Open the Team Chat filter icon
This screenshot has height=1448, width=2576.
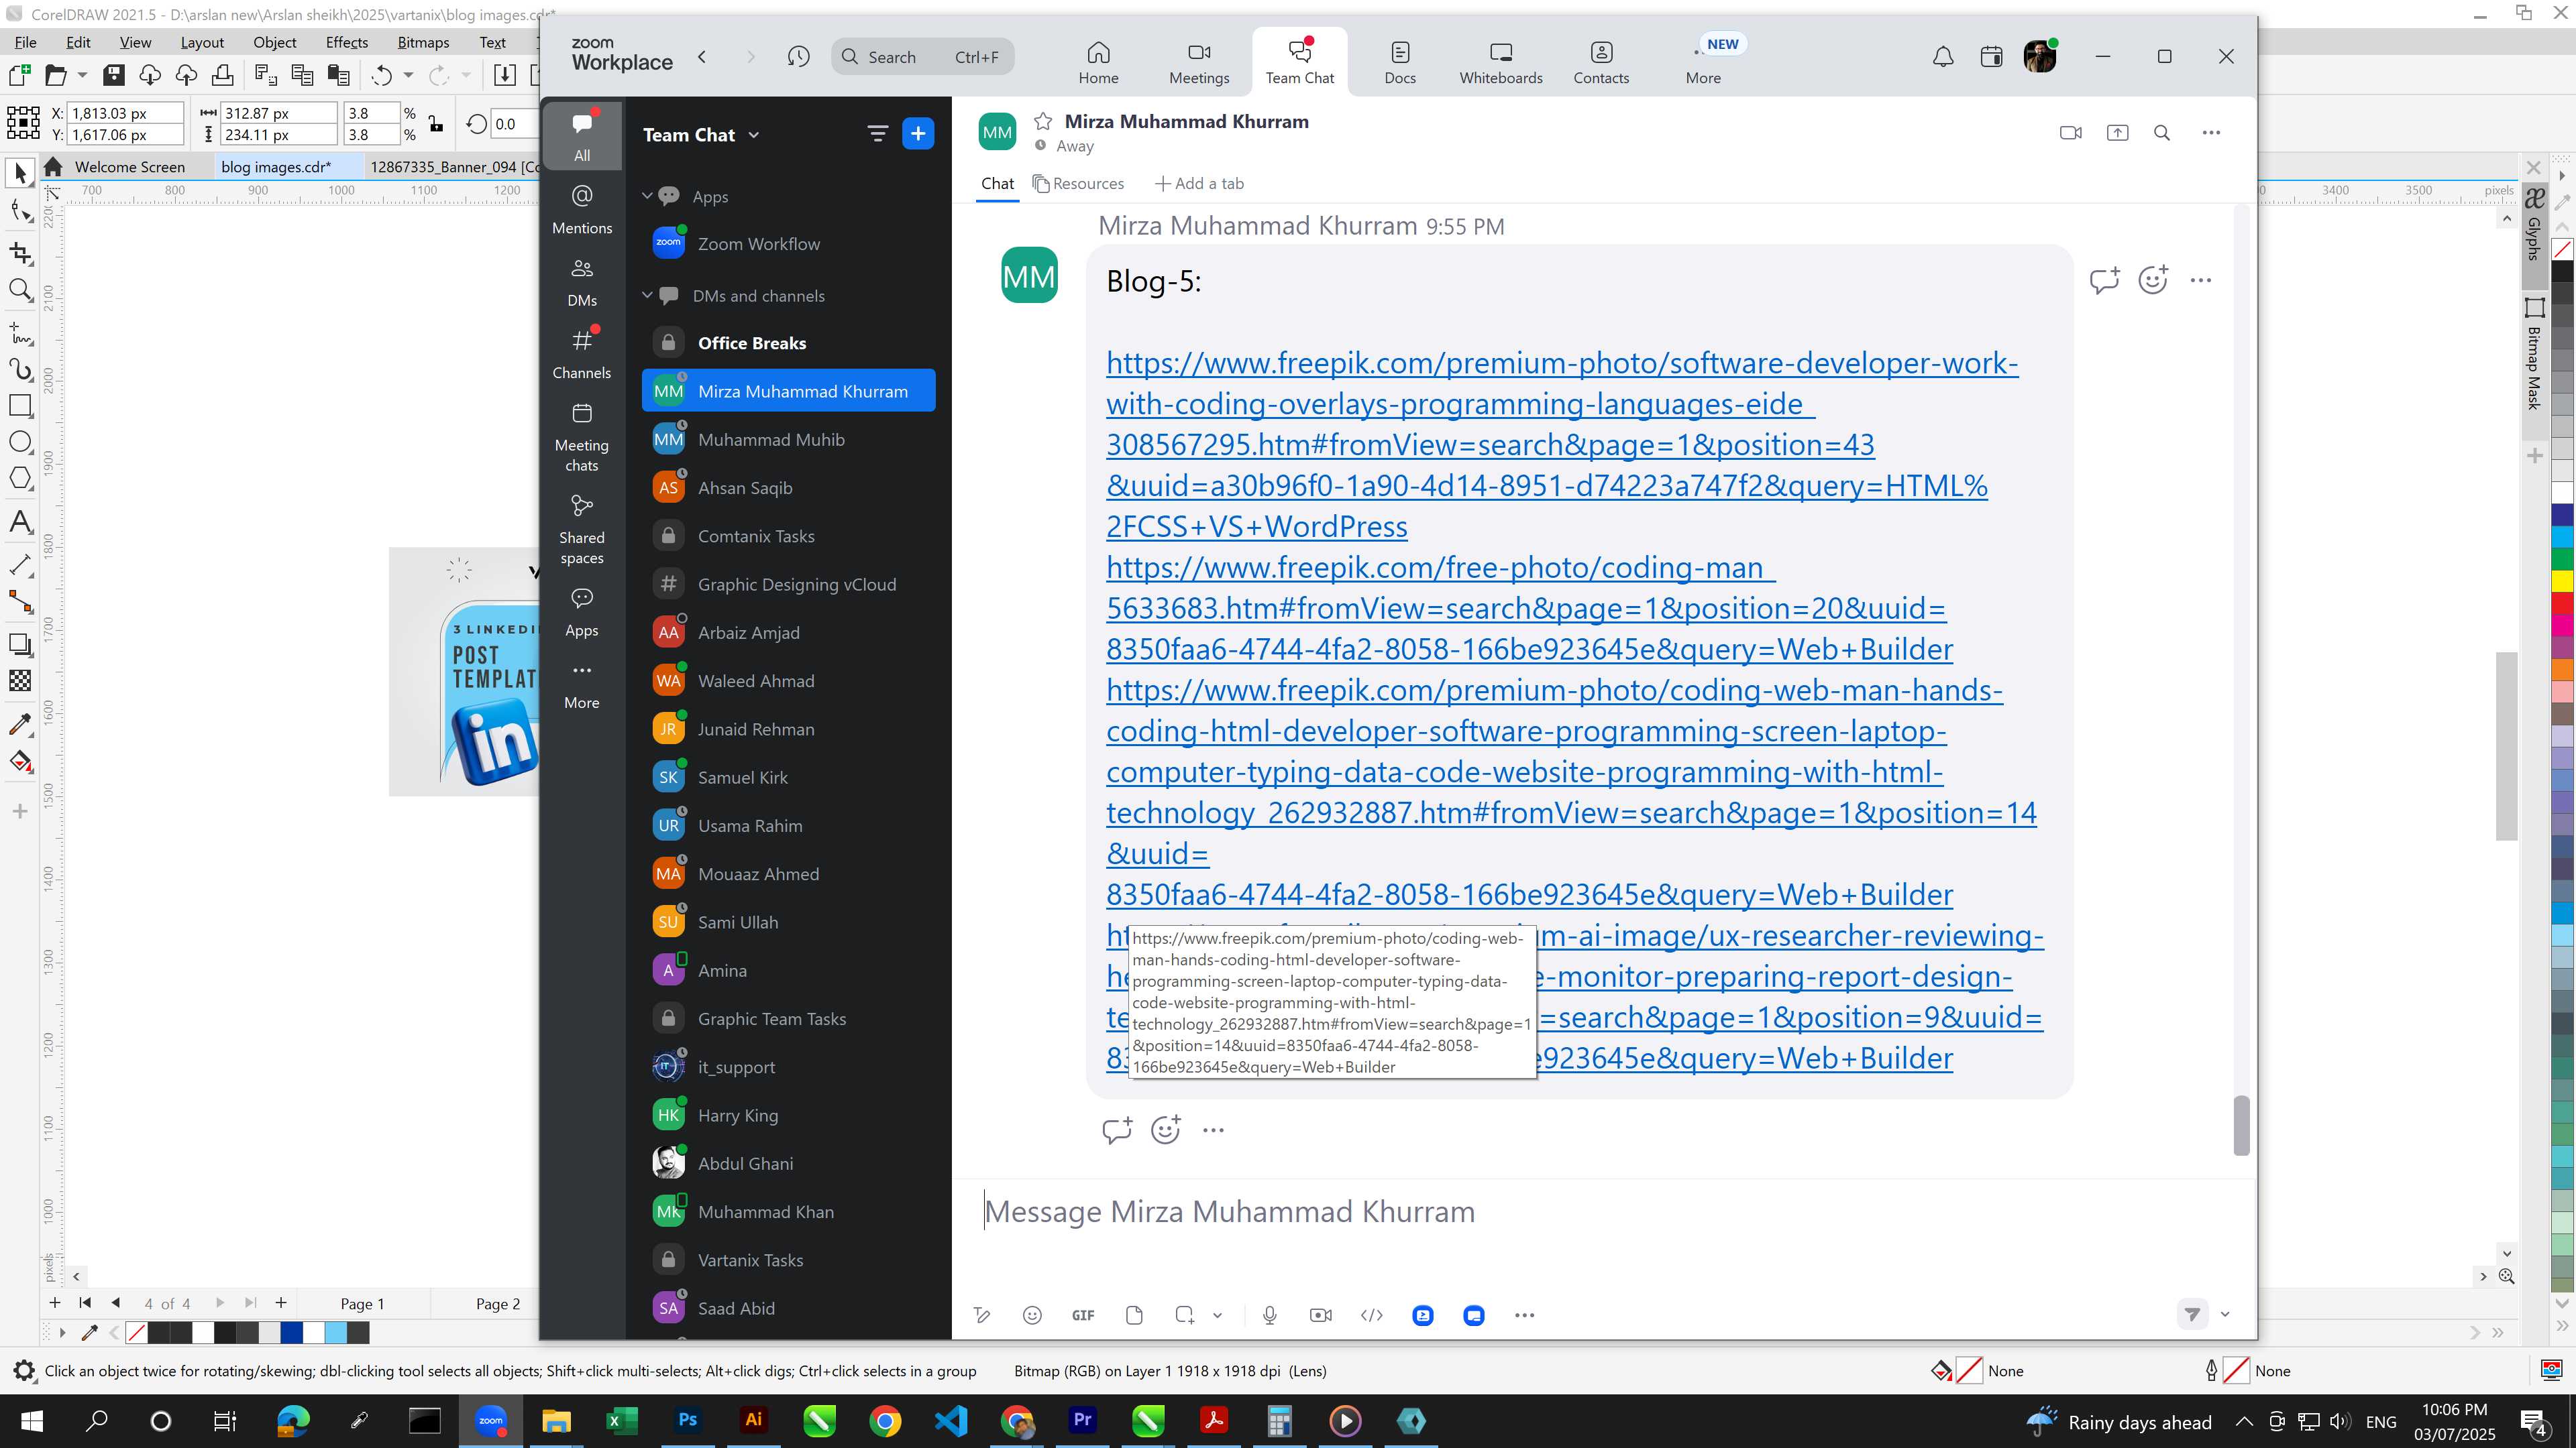pos(877,134)
